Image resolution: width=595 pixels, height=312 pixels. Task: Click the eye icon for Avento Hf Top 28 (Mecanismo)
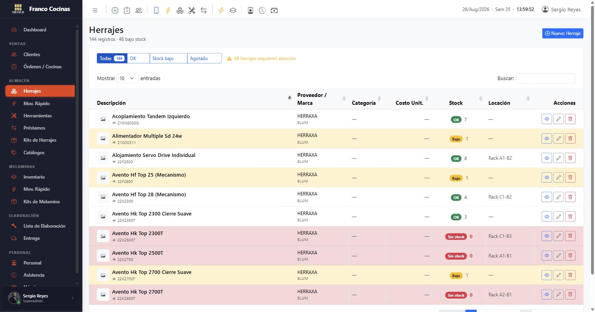[x=547, y=197]
